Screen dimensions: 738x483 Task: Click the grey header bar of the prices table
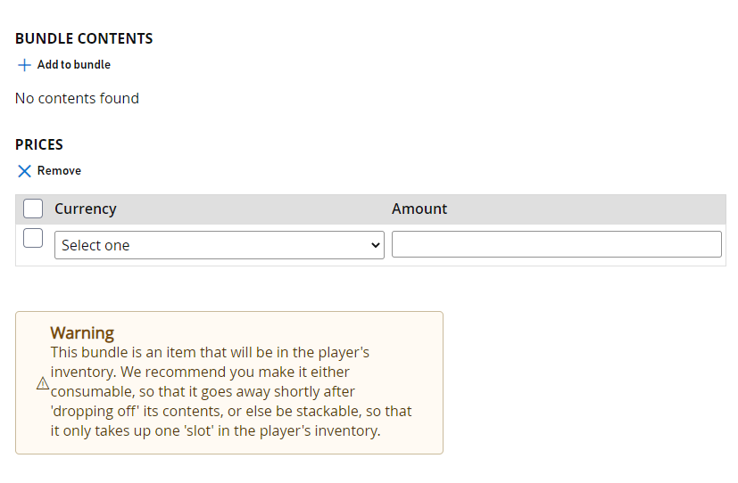coord(370,209)
